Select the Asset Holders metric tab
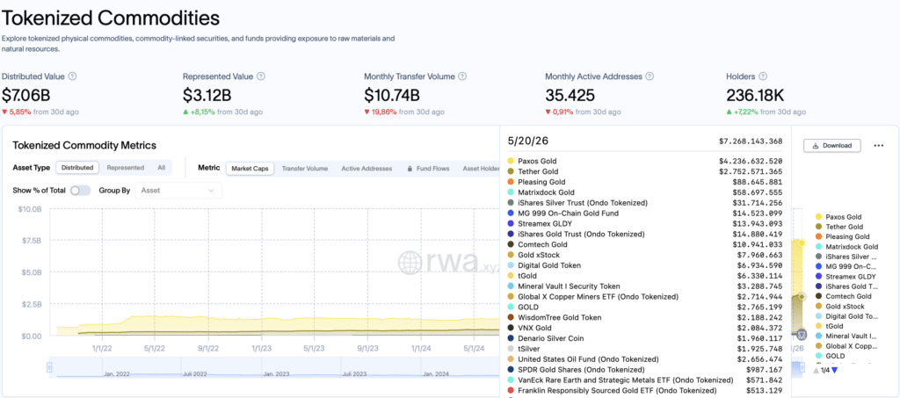The width and height of the screenshot is (900, 398). point(481,169)
